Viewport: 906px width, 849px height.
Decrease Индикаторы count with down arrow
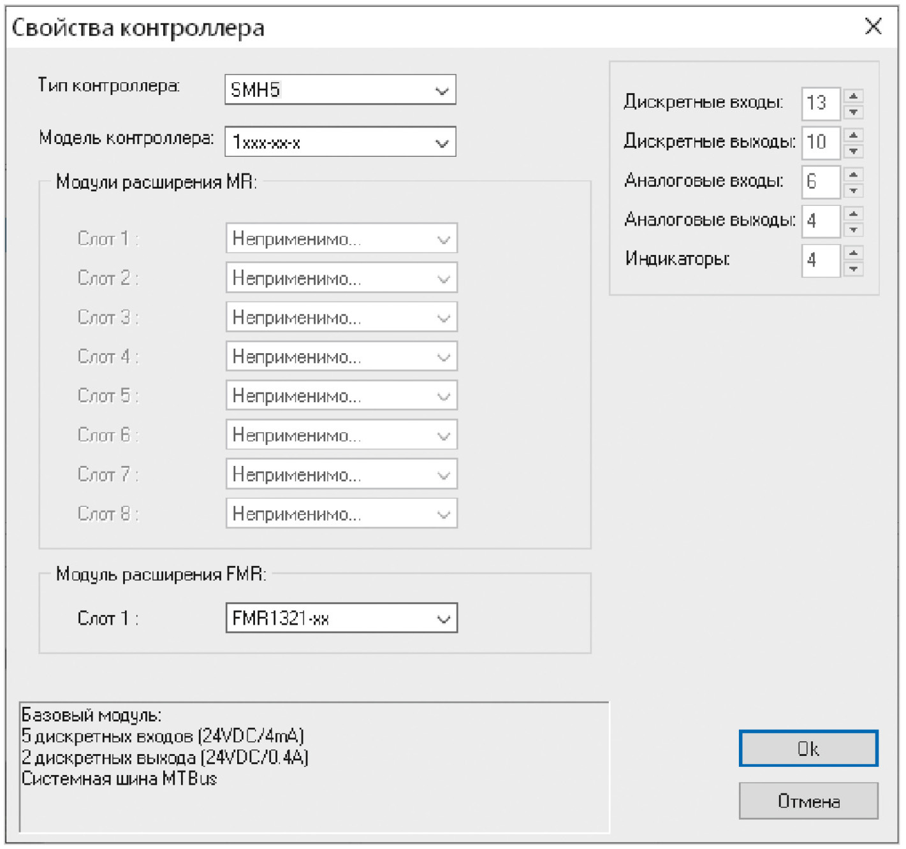[x=853, y=269]
